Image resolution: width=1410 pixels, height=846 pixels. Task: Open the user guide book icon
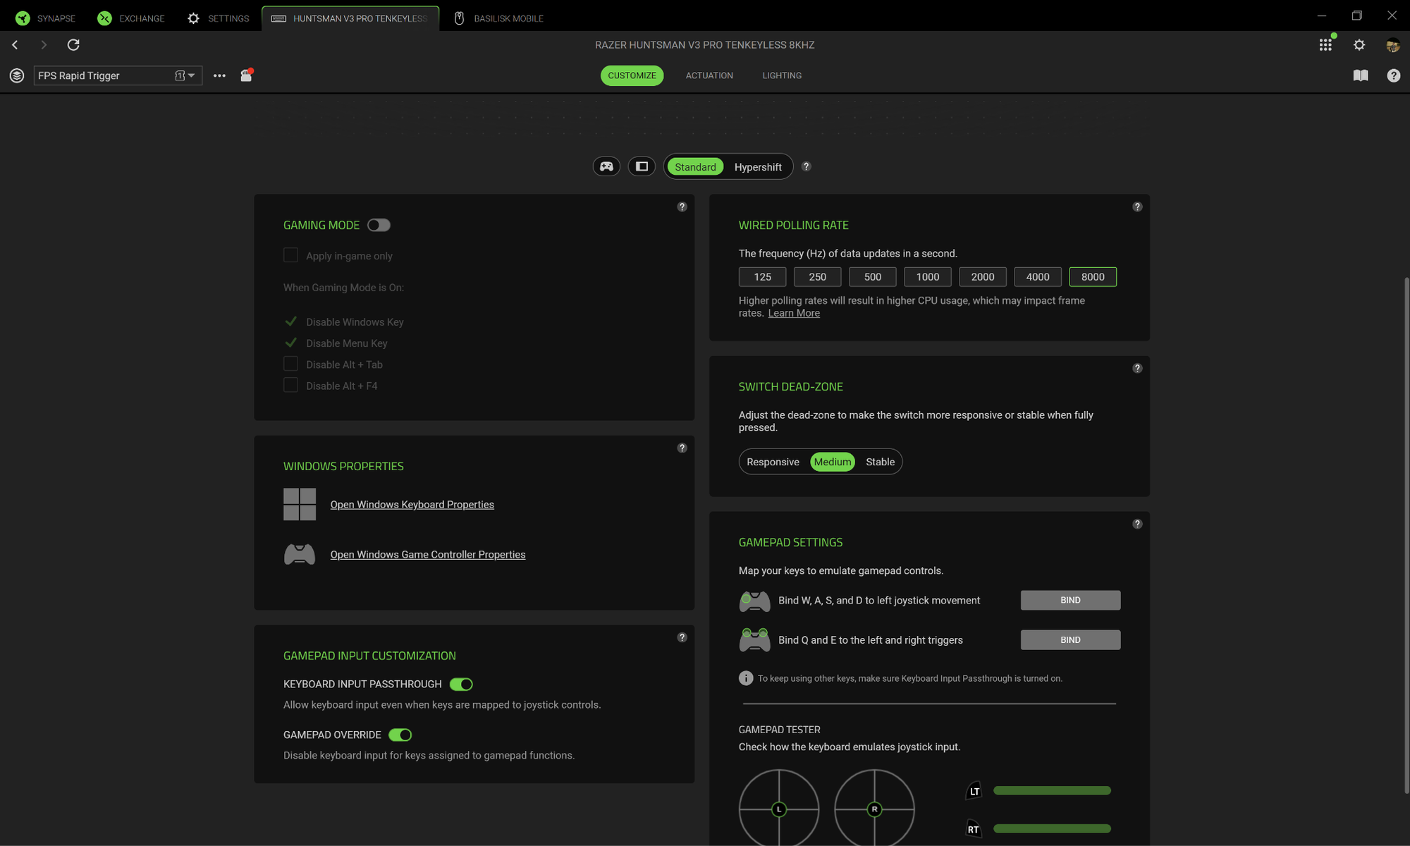(1361, 75)
